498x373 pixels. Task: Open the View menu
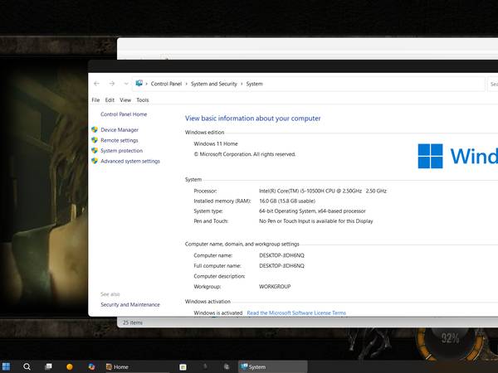pos(125,100)
